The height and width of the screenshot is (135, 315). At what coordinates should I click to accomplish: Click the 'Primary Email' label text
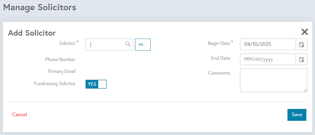point(62,72)
